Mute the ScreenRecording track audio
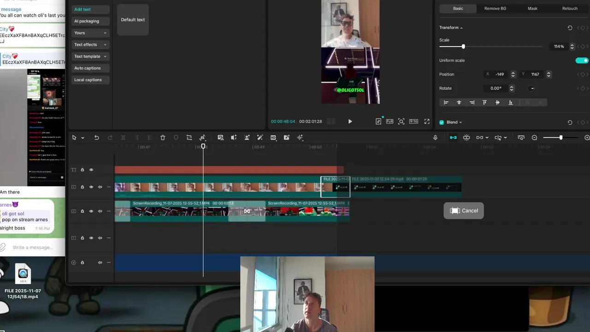590x332 pixels. coord(100,211)
